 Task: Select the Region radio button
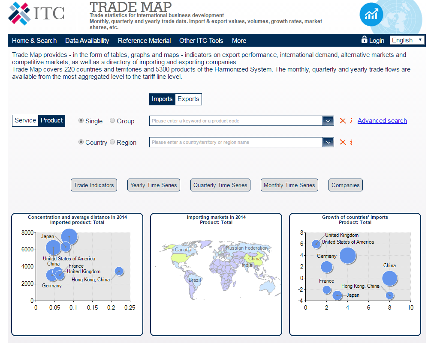(112, 142)
